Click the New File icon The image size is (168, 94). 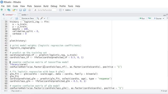tap(2, 10)
